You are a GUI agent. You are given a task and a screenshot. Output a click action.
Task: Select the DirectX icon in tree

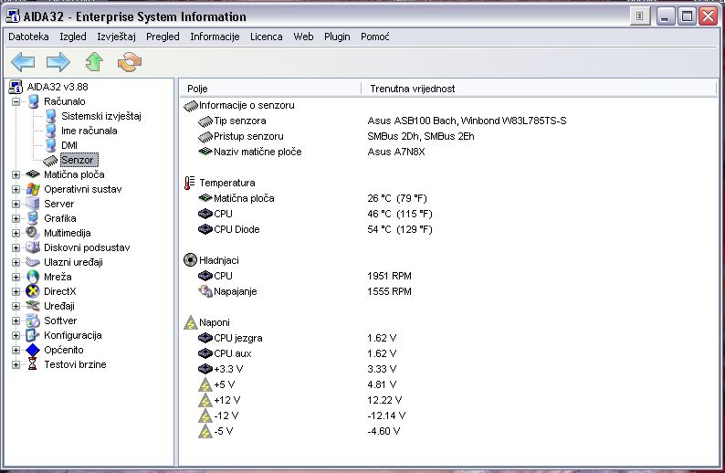point(34,291)
